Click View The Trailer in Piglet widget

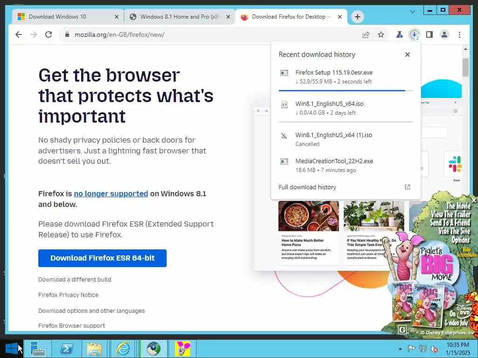pos(450,214)
